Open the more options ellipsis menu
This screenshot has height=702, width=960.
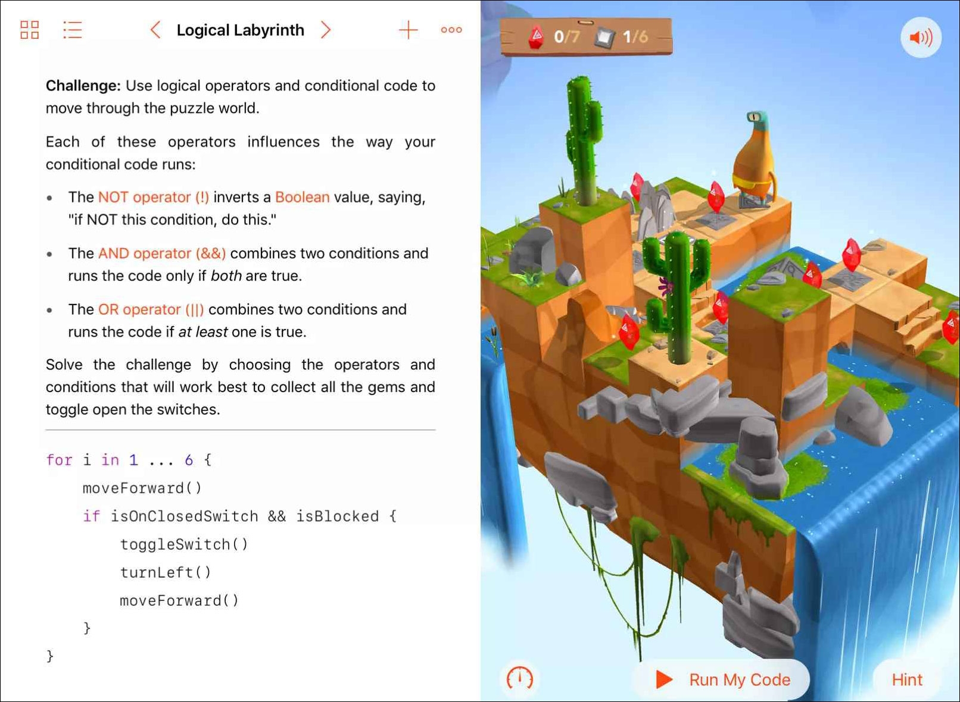451,30
